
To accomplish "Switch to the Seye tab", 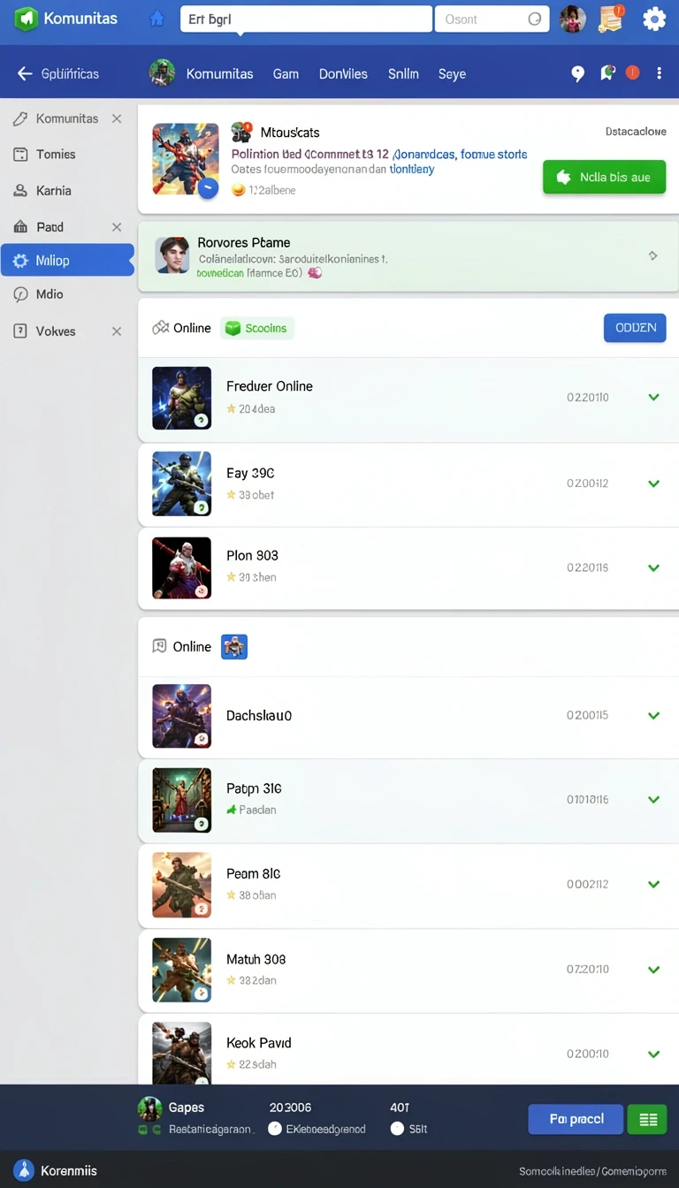I will tap(452, 74).
